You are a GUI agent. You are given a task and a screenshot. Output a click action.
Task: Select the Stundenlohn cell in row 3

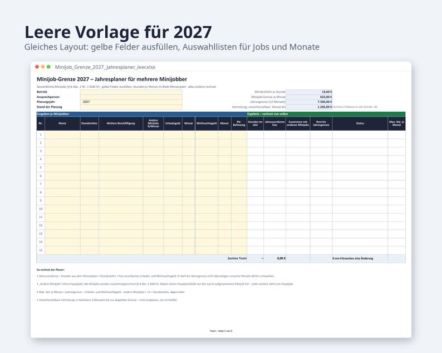point(90,151)
